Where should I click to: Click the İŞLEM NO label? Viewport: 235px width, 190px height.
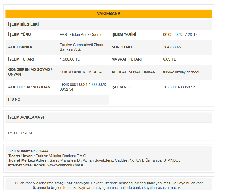coord(120,87)
